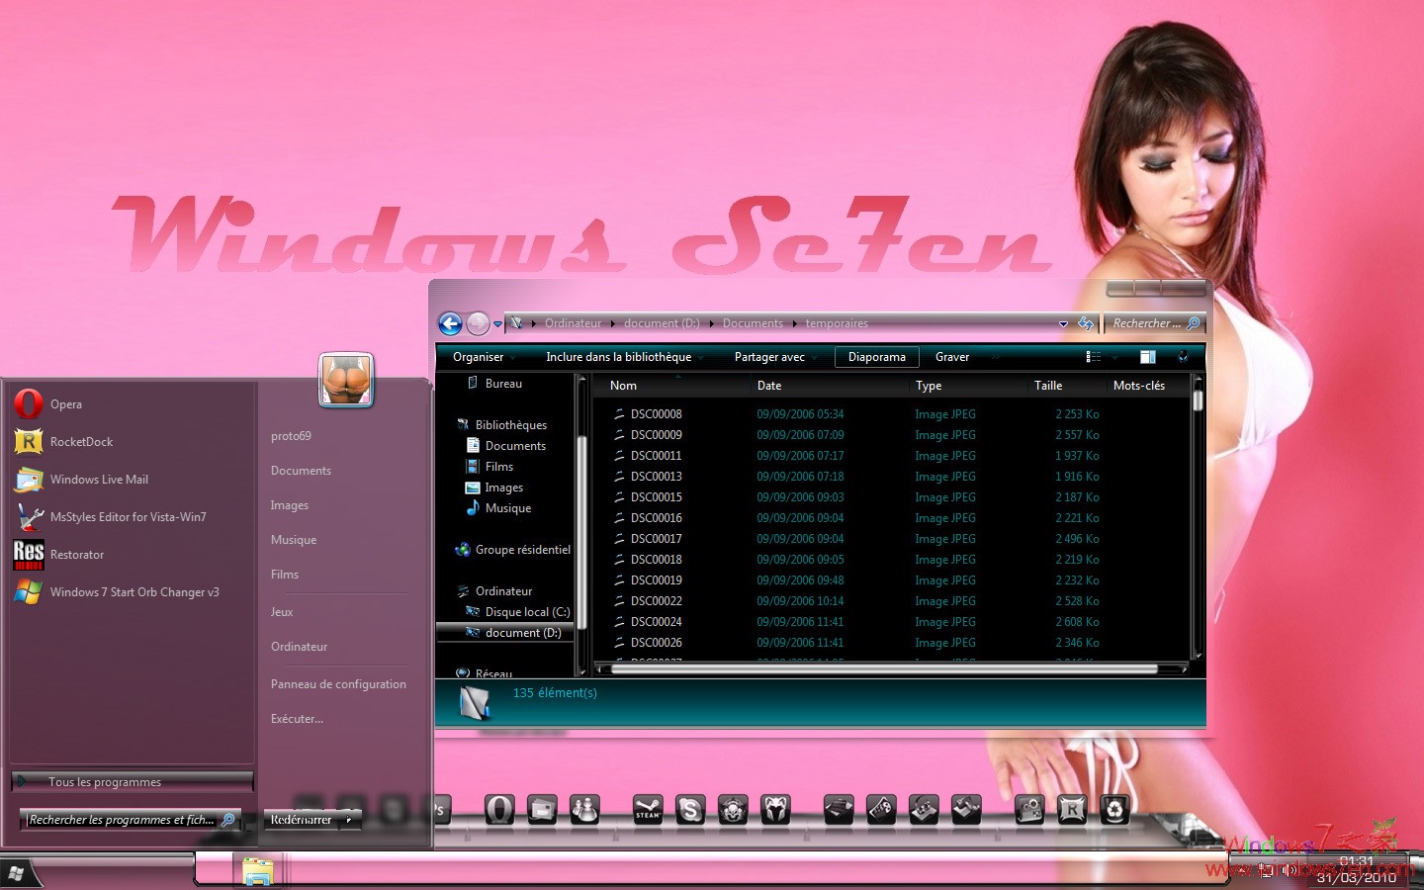The width and height of the screenshot is (1424, 890).
Task: Click the help icon in Explorer toolbar
Action: click(x=1183, y=357)
